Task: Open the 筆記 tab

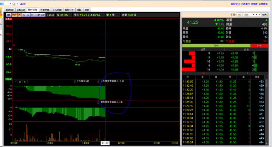Action: (x=87, y=10)
